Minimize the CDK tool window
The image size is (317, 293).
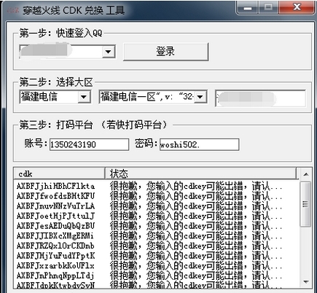point(248,7)
